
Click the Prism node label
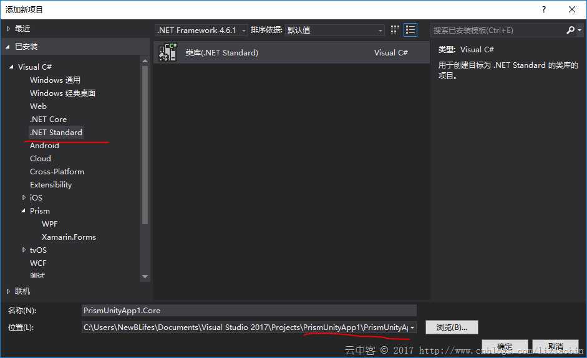point(40,211)
